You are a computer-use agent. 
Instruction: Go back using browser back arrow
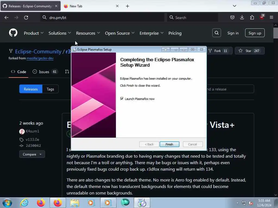(7, 18)
